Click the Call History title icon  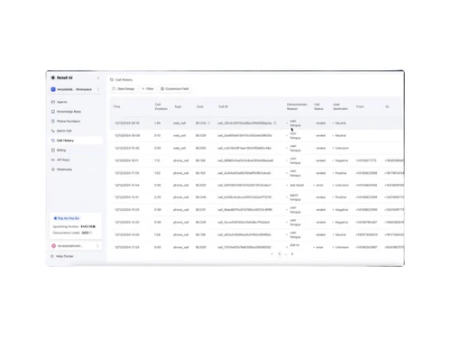[112, 80]
